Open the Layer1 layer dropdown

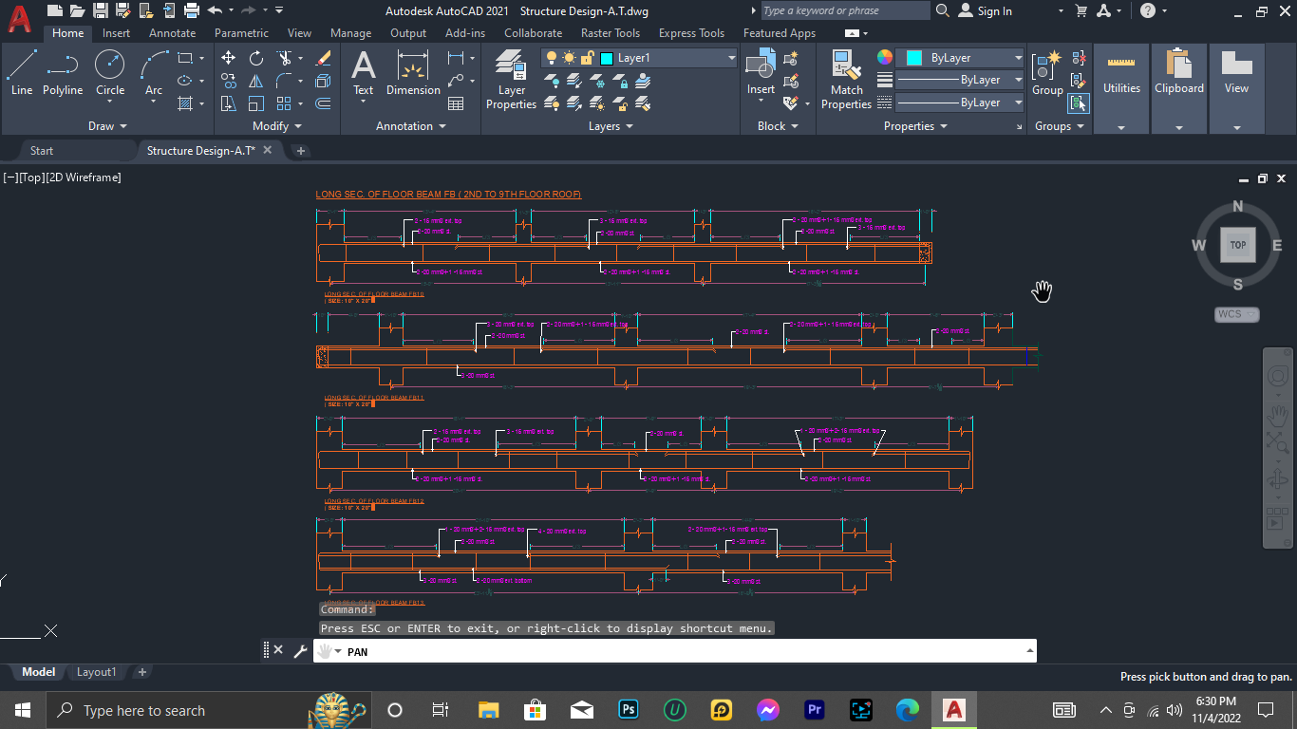(730, 58)
